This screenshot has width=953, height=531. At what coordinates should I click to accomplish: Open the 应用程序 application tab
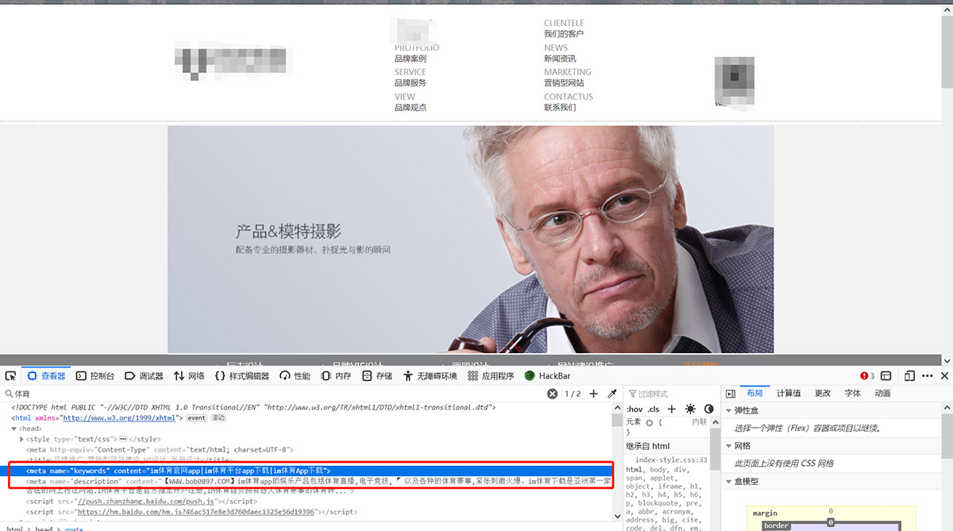pyautogui.click(x=491, y=375)
